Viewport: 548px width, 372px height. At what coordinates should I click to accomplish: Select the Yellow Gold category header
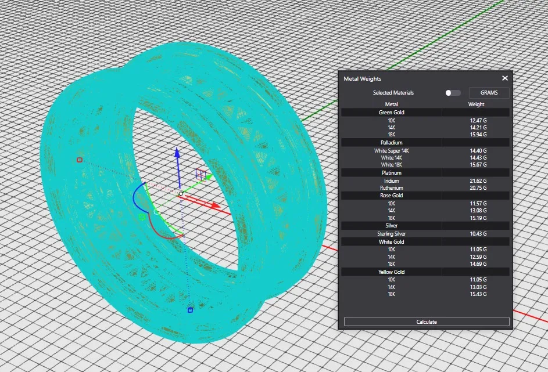pos(391,272)
